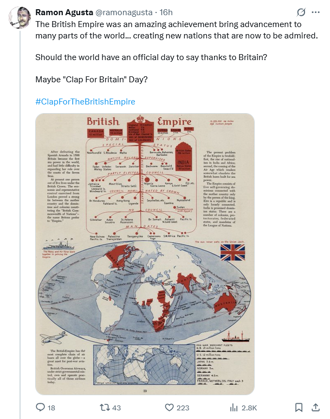Like the post with heart icon
The height and width of the screenshot is (419, 330).
[x=169, y=408]
